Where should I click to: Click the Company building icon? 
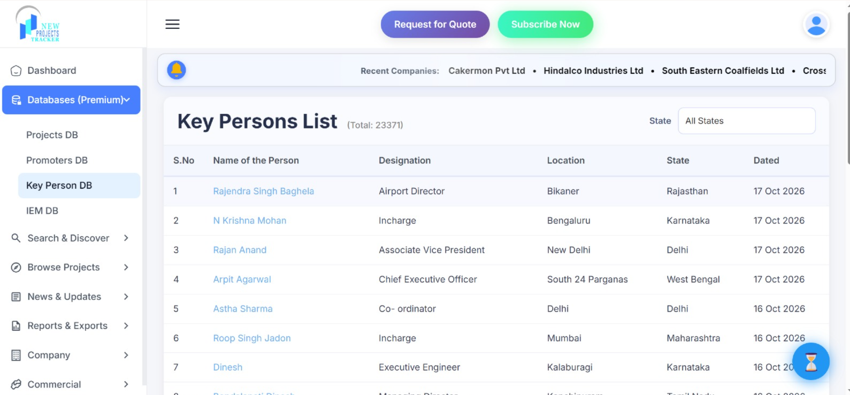pyautogui.click(x=16, y=355)
